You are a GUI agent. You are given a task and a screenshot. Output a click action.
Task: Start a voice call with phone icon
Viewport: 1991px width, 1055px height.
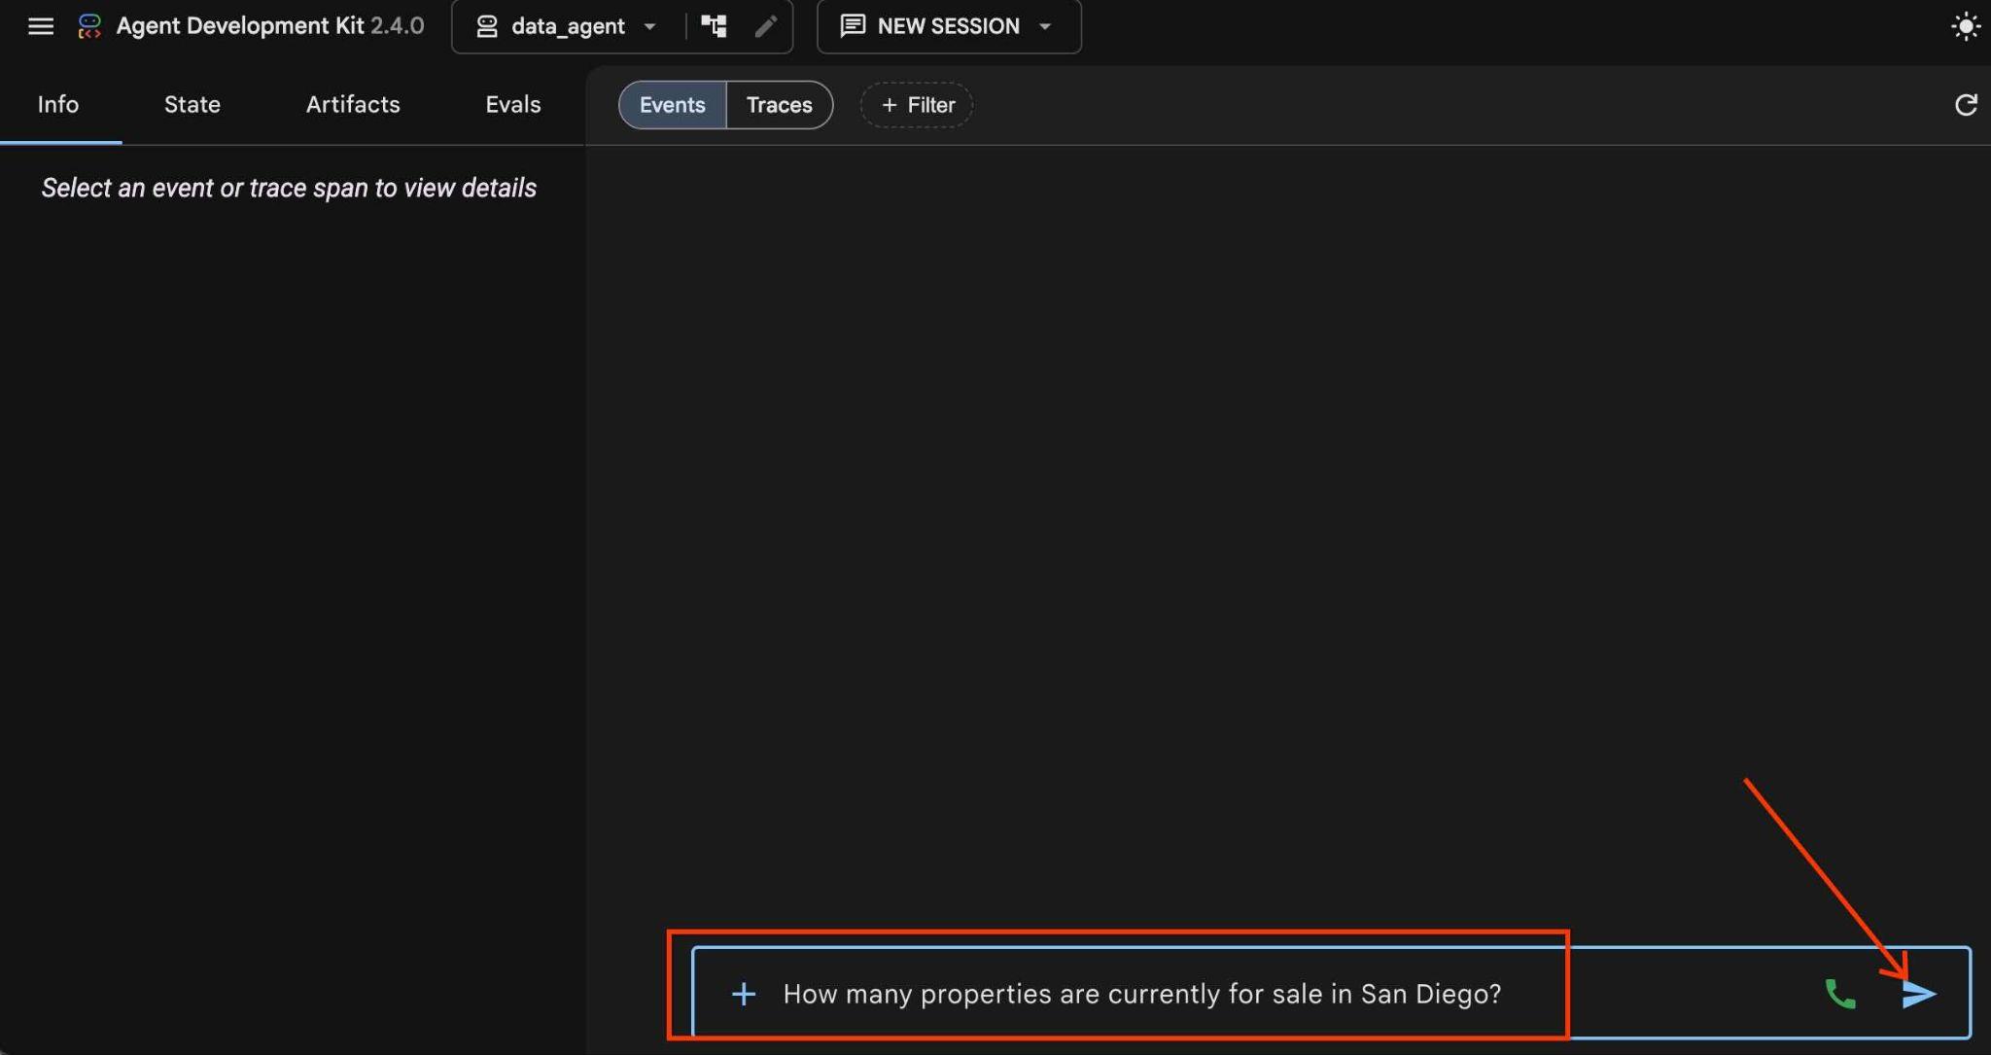tap(1840, 994)
